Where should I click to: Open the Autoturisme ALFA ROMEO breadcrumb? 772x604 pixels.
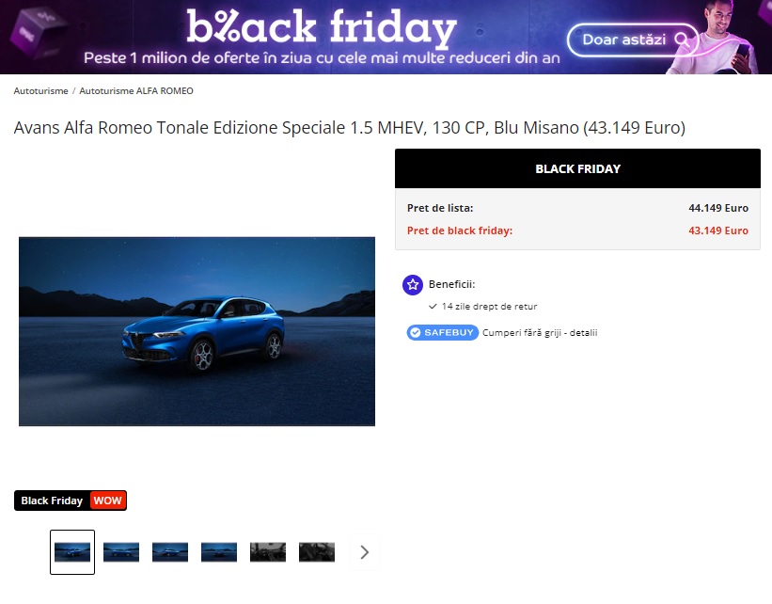click(136, 90)
